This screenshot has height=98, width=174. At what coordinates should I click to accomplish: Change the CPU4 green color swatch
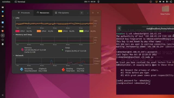(x=81, y=31)
